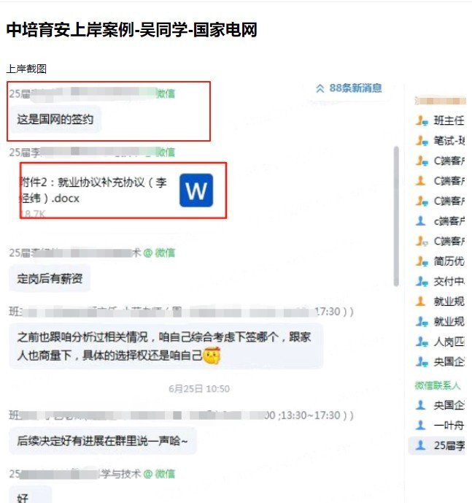
Task: Click the 6月25日 10:50 timestamp divider
Action: click(x=199, y=389)
